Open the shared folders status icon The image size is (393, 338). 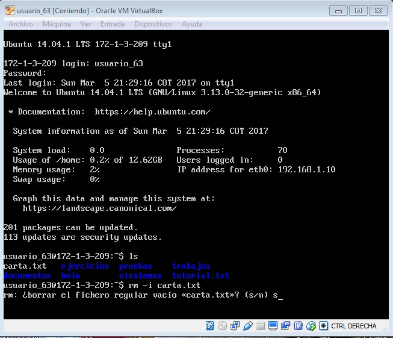click(261, 326)
